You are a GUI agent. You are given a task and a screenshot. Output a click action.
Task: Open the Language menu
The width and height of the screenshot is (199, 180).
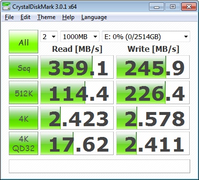point(94,17)
